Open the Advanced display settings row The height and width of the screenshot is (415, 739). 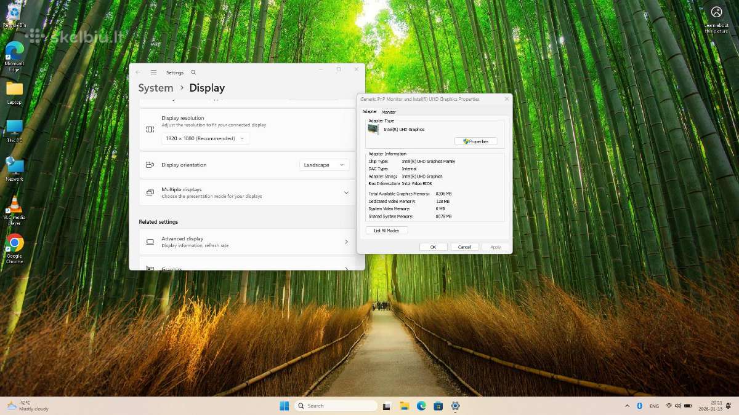coord(246,242)
